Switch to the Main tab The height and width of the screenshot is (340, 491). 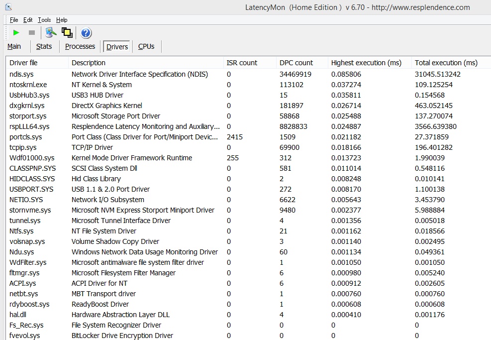click(14, 46)
